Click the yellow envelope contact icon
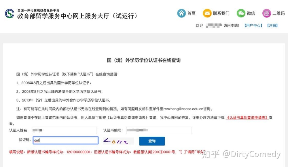The height and width of the screenshot is (167, 288). coord(207,13)
